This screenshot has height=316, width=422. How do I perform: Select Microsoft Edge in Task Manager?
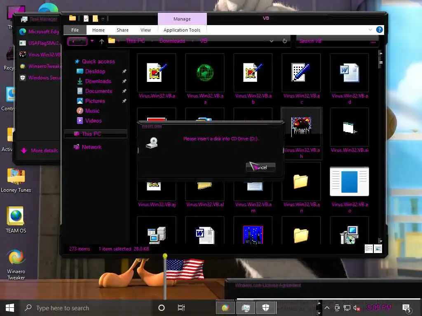coord(39,32)
